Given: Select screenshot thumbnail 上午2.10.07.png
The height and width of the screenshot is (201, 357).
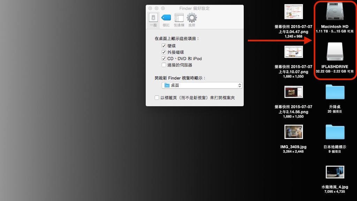Looking at the screenshot, I should 294,52.
